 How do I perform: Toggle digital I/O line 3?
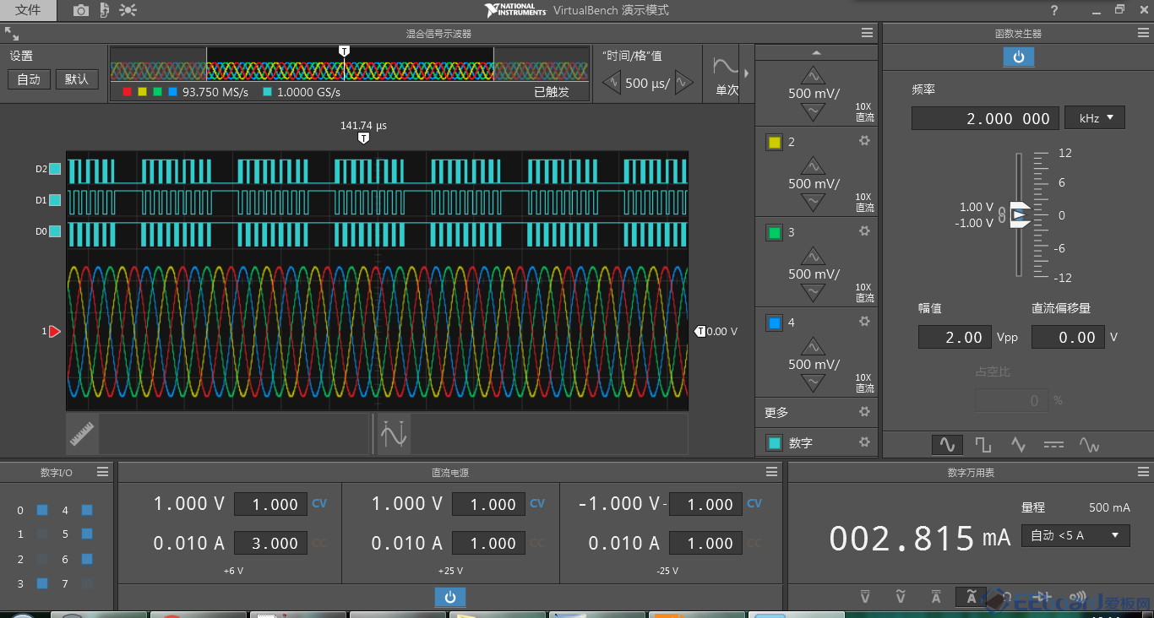point(42,583)
